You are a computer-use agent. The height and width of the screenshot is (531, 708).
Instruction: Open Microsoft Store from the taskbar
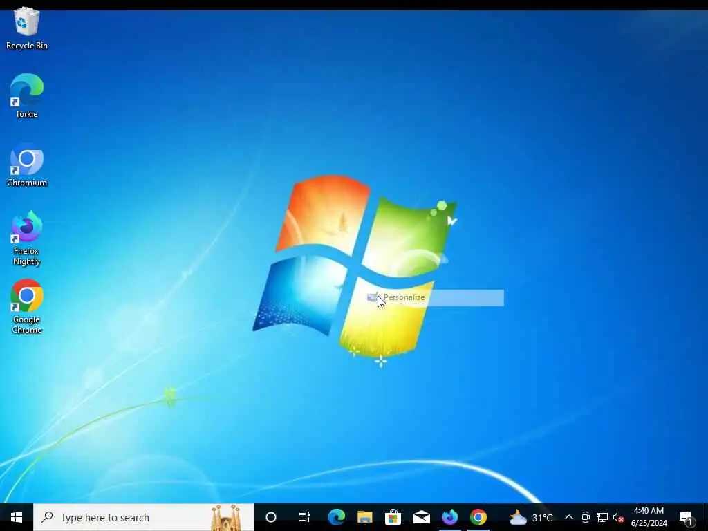393,517
